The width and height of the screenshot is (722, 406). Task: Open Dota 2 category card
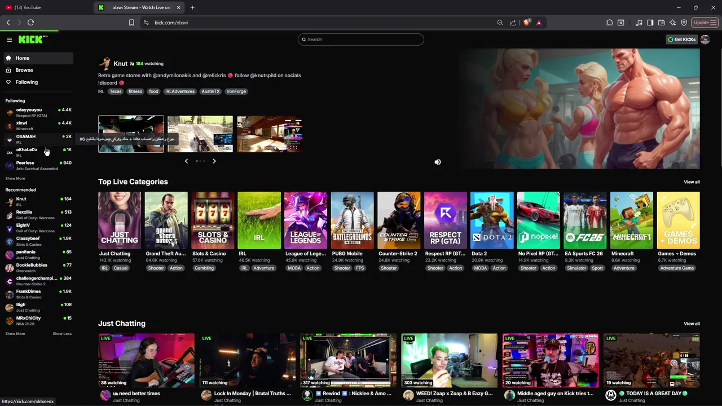[x=492, y=220]
